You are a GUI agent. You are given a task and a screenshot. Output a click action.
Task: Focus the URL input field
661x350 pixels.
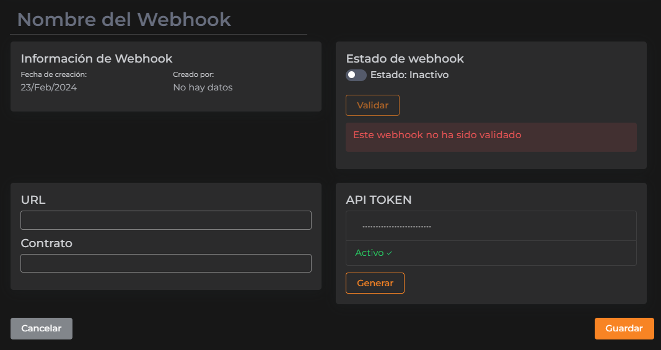pyautogui.click(x=166, y=221)
